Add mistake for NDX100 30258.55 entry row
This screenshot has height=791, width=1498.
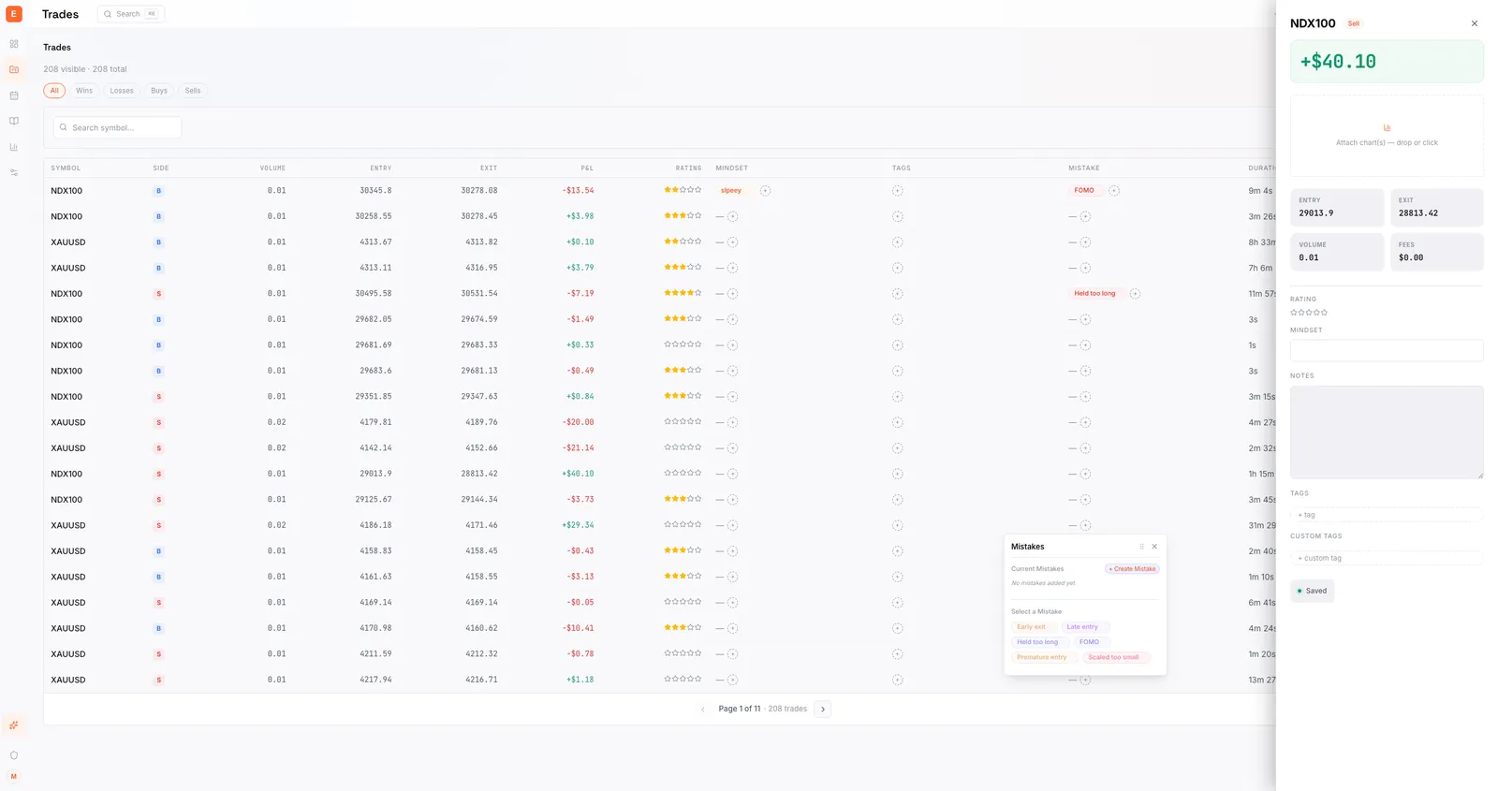pos(1085,216)
